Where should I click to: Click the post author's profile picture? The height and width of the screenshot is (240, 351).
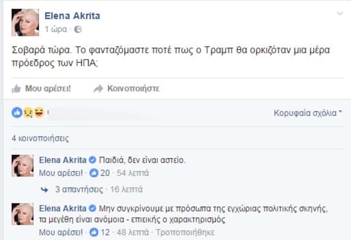coord(25,22)
